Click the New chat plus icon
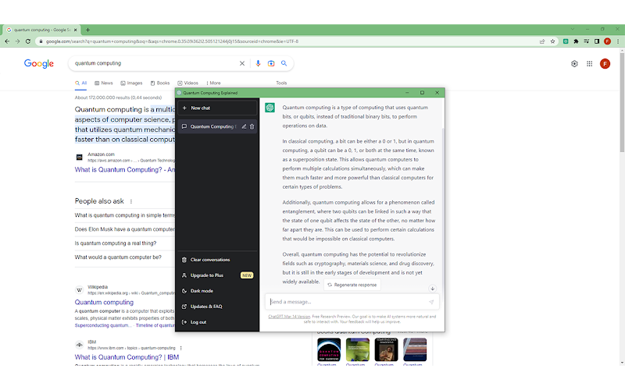Image resolution: width=625 pixels, height=390 pixels. tap(184, 108)
